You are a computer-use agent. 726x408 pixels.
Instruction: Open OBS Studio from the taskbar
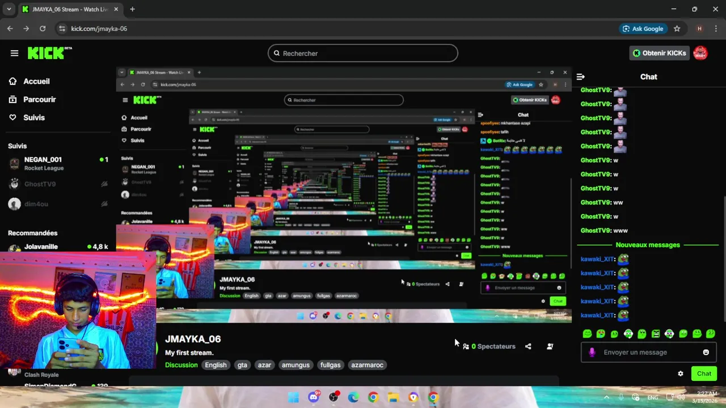coord(334,397)
